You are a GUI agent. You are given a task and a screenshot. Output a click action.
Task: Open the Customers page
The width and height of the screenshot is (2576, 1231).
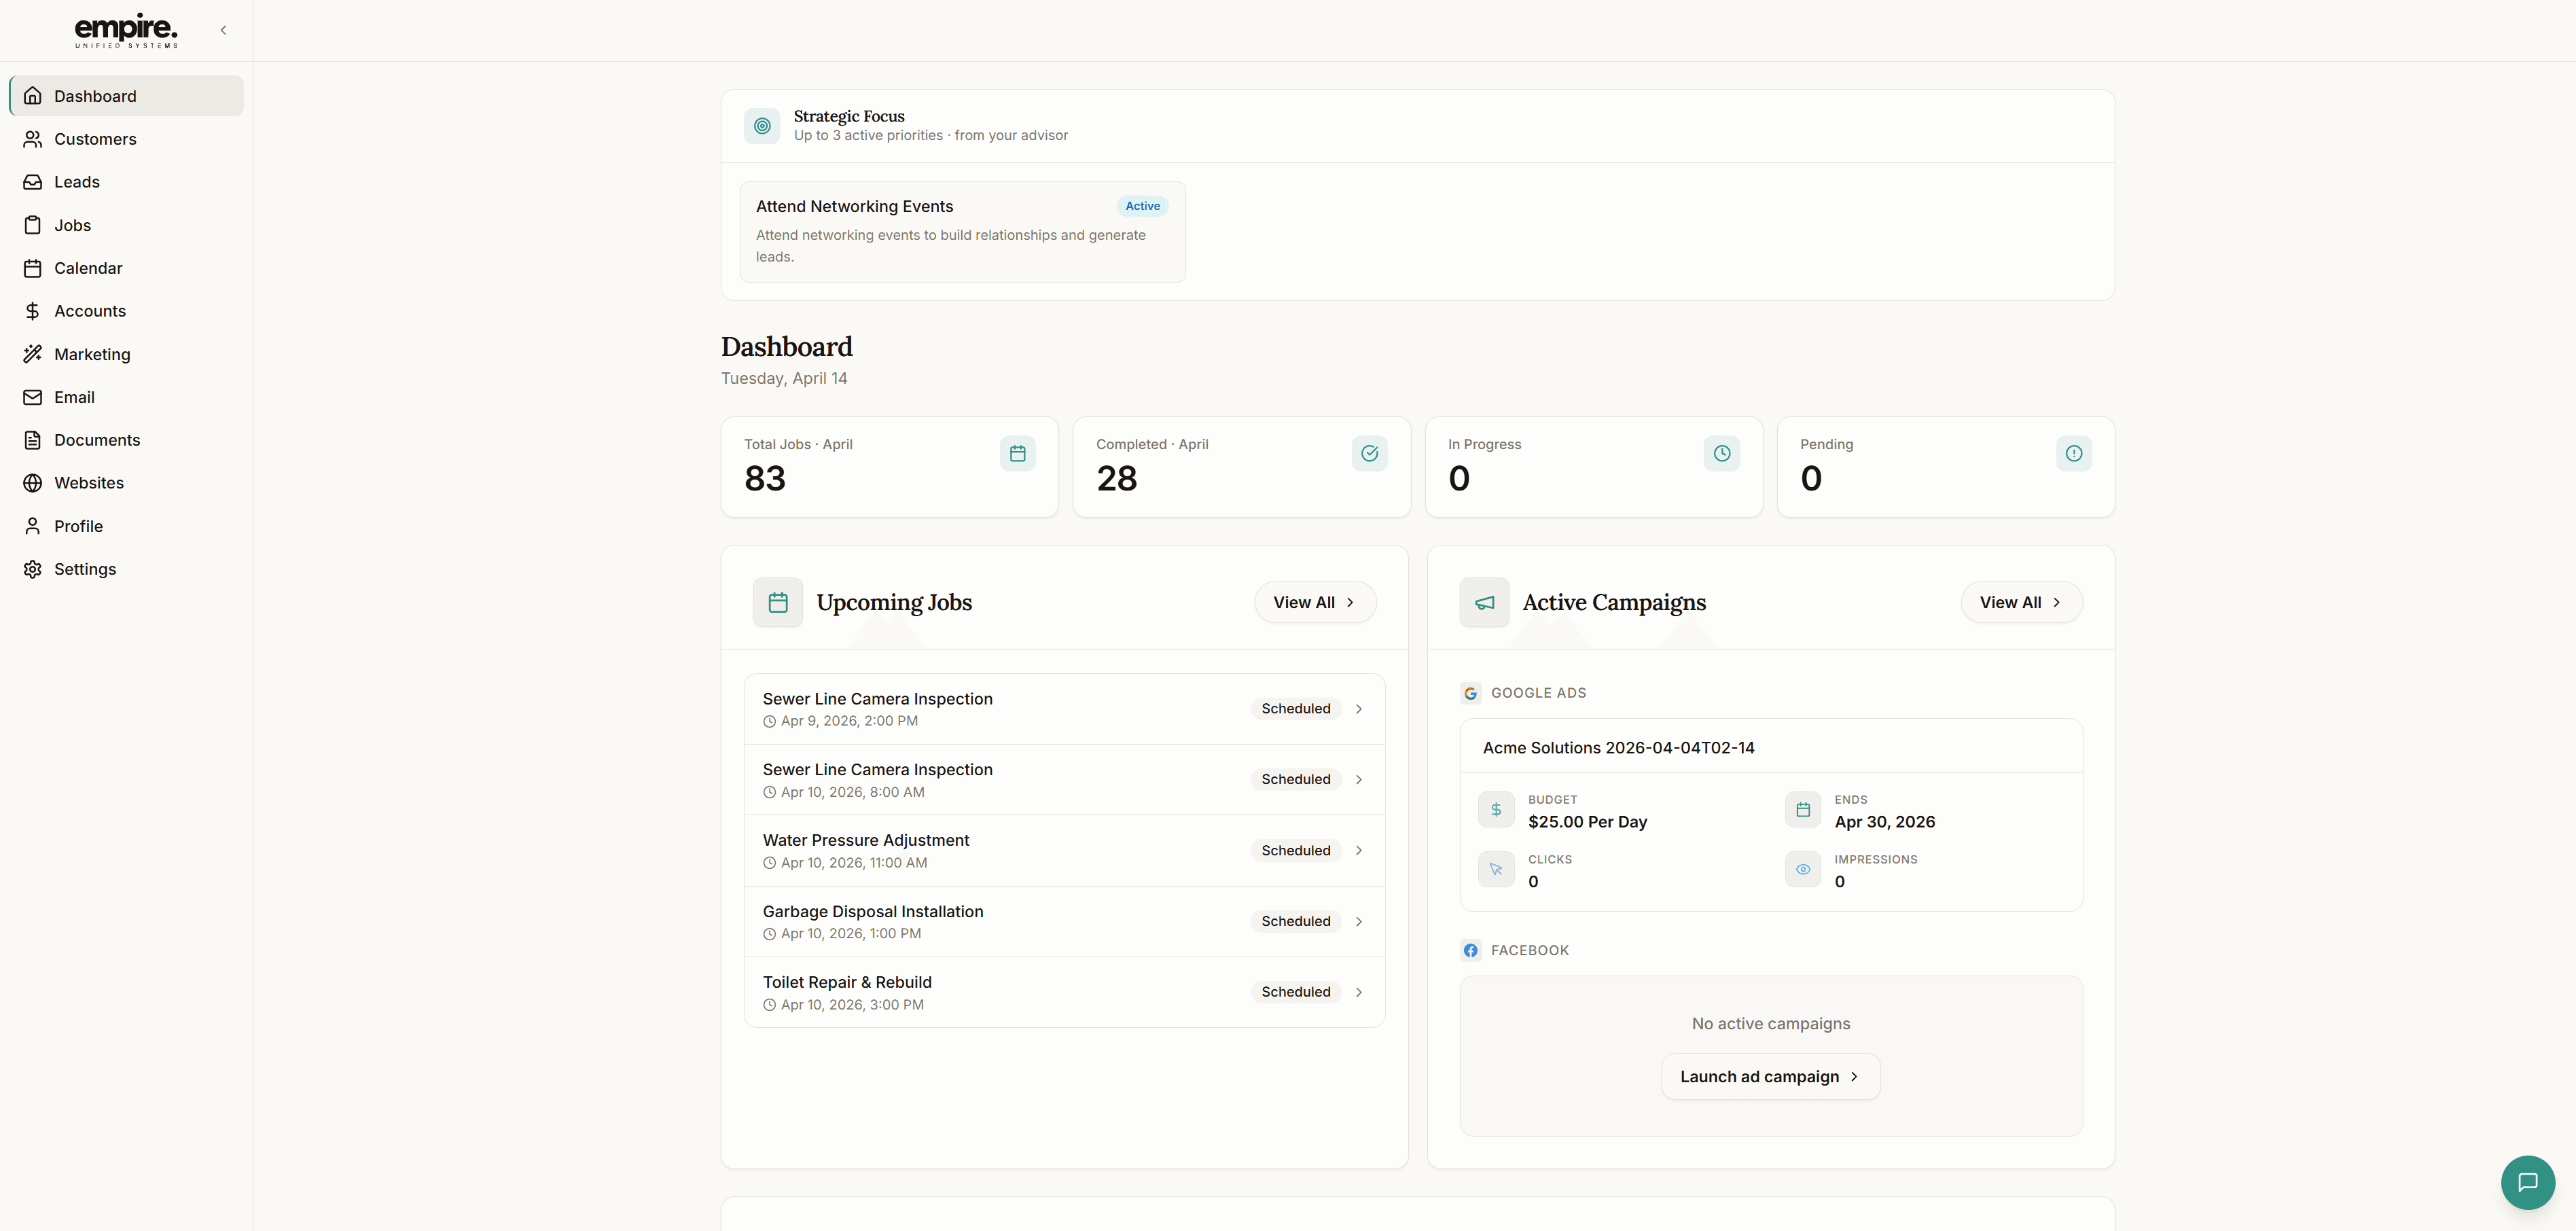[x=126, y=139]
